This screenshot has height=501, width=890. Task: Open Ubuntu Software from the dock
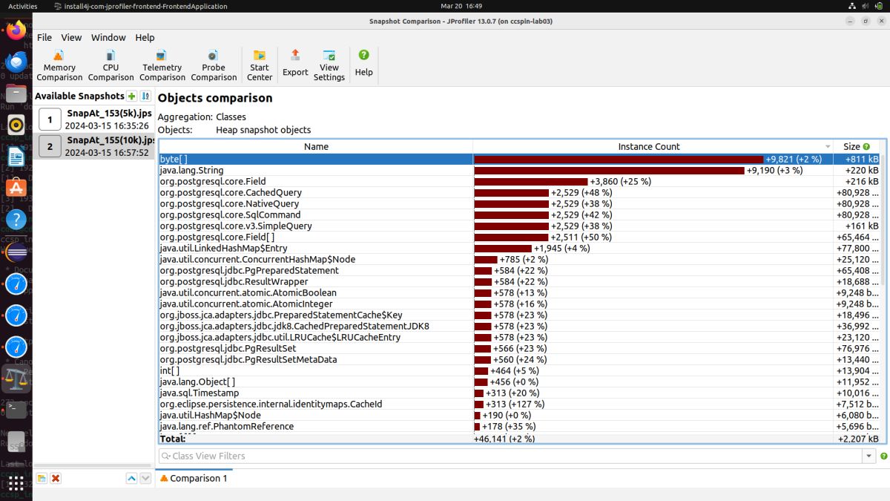(16, 188)
